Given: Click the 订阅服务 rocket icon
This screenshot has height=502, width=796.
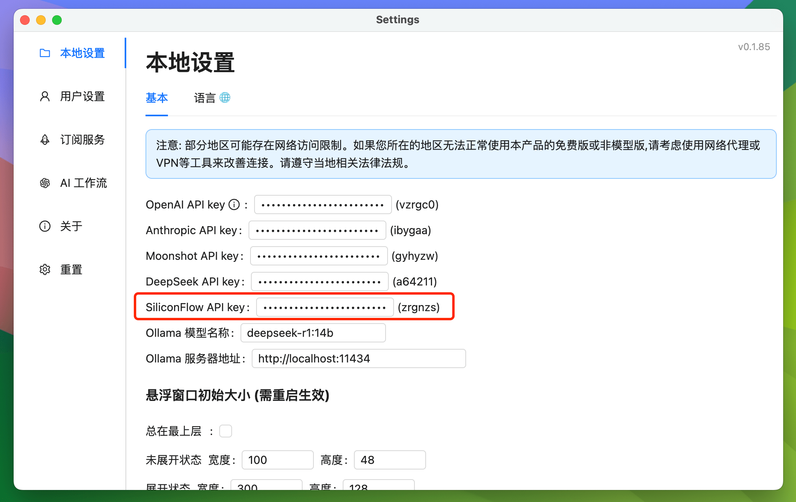Looking at the screenshot, I should tap(45, 140).
